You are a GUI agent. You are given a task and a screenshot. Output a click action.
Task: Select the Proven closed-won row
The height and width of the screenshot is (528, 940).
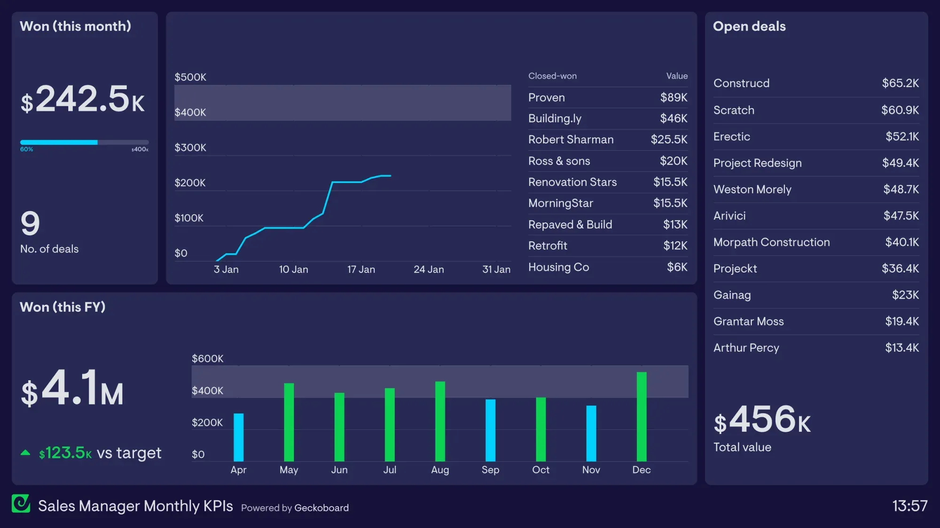[608, 98]
